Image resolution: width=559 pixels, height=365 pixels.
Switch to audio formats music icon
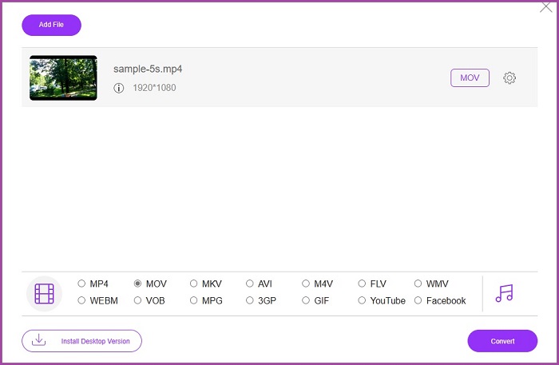pos(504,293)
